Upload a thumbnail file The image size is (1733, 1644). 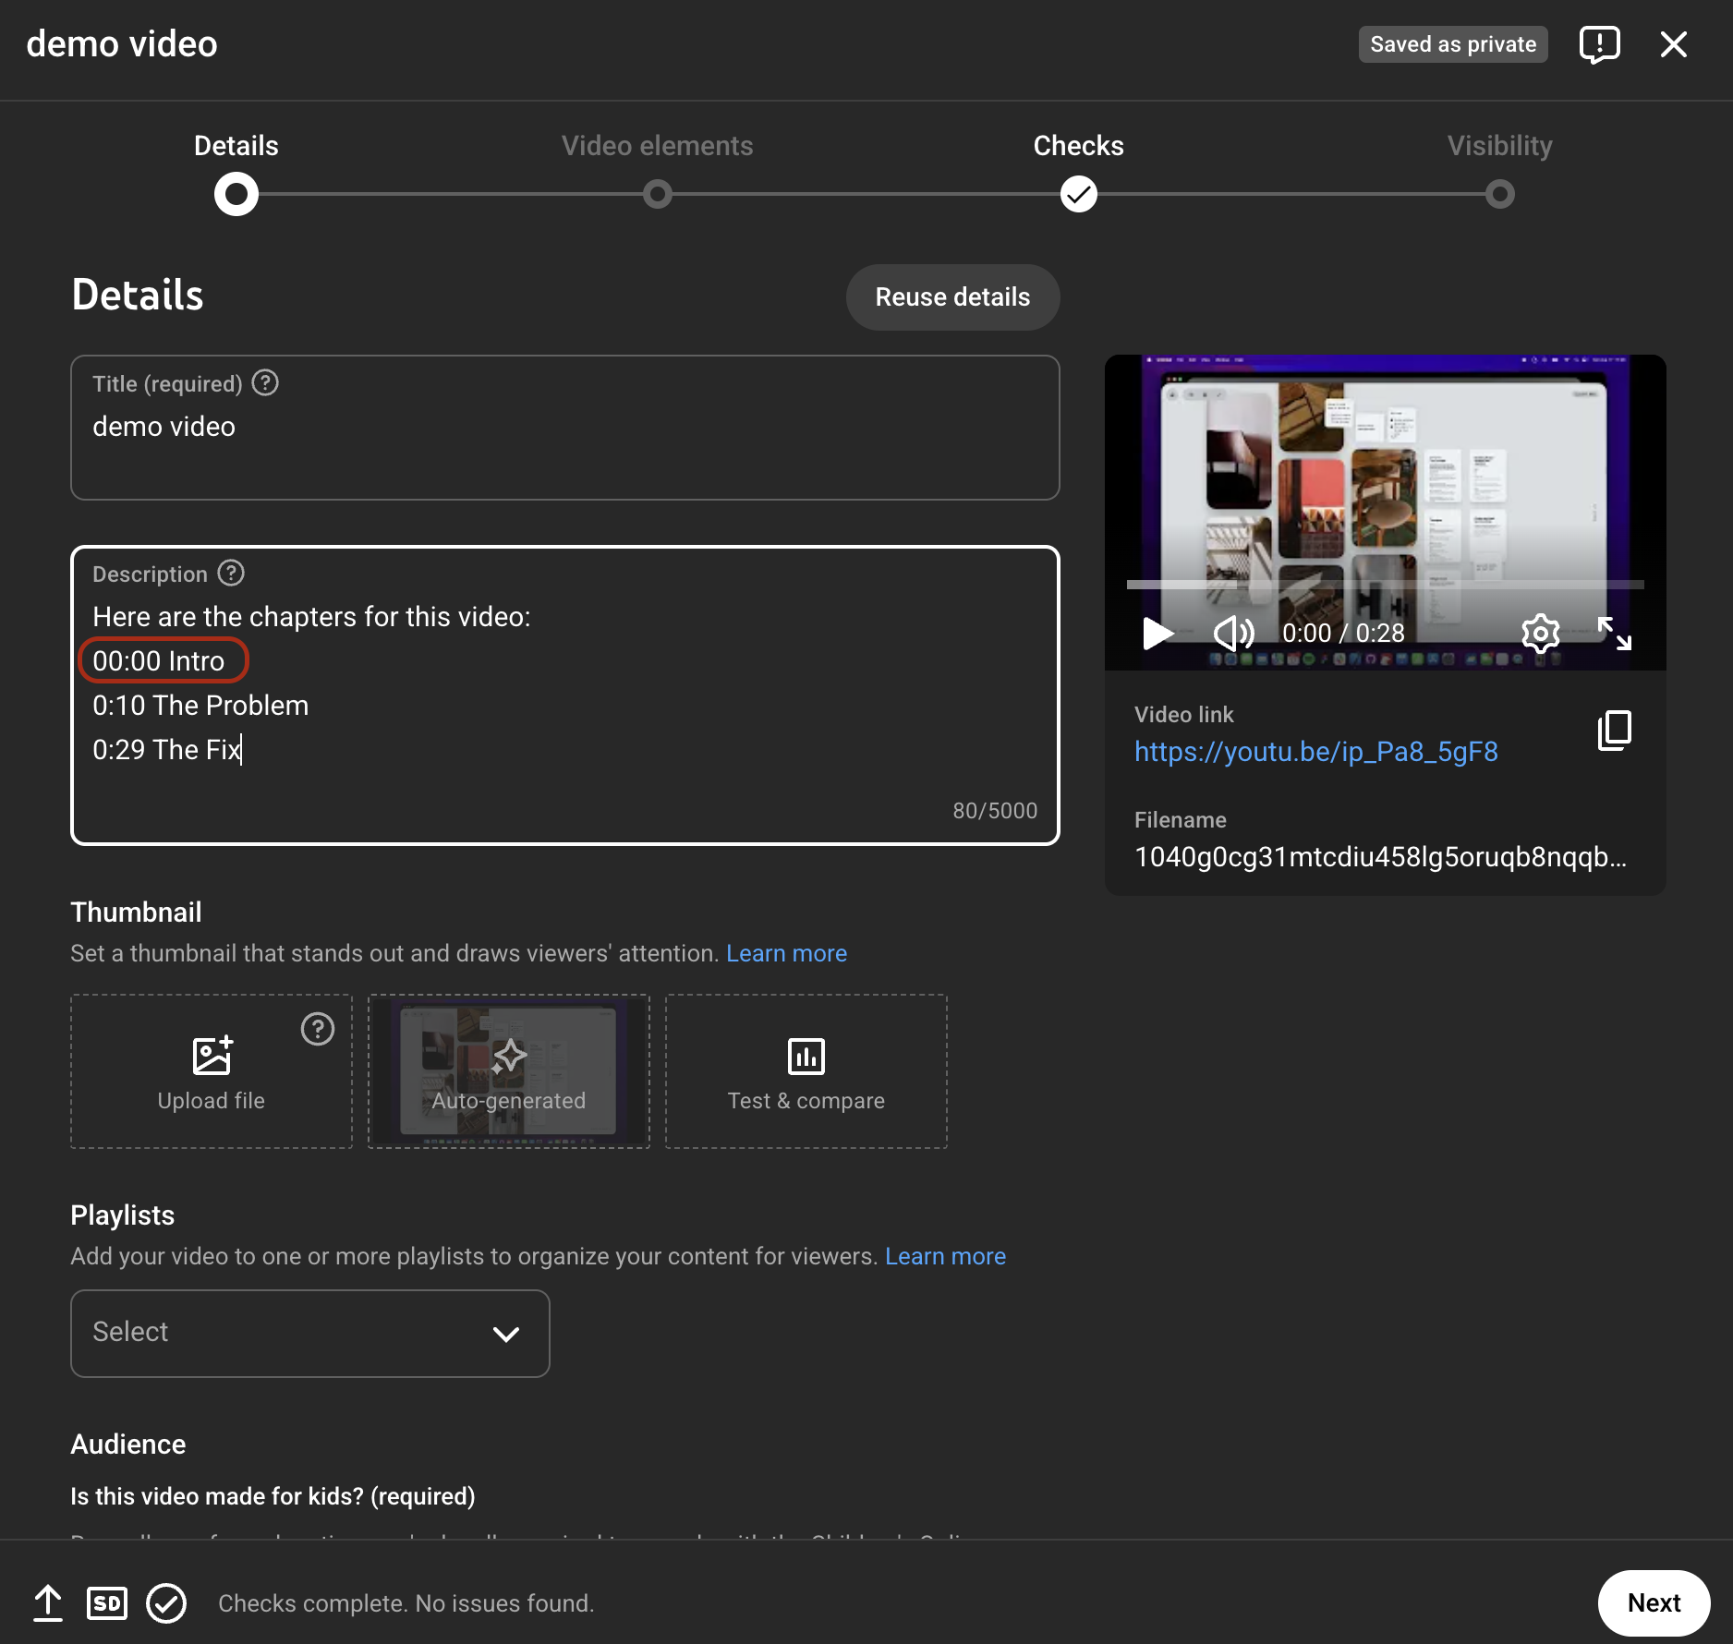(x=212, y=1071)
